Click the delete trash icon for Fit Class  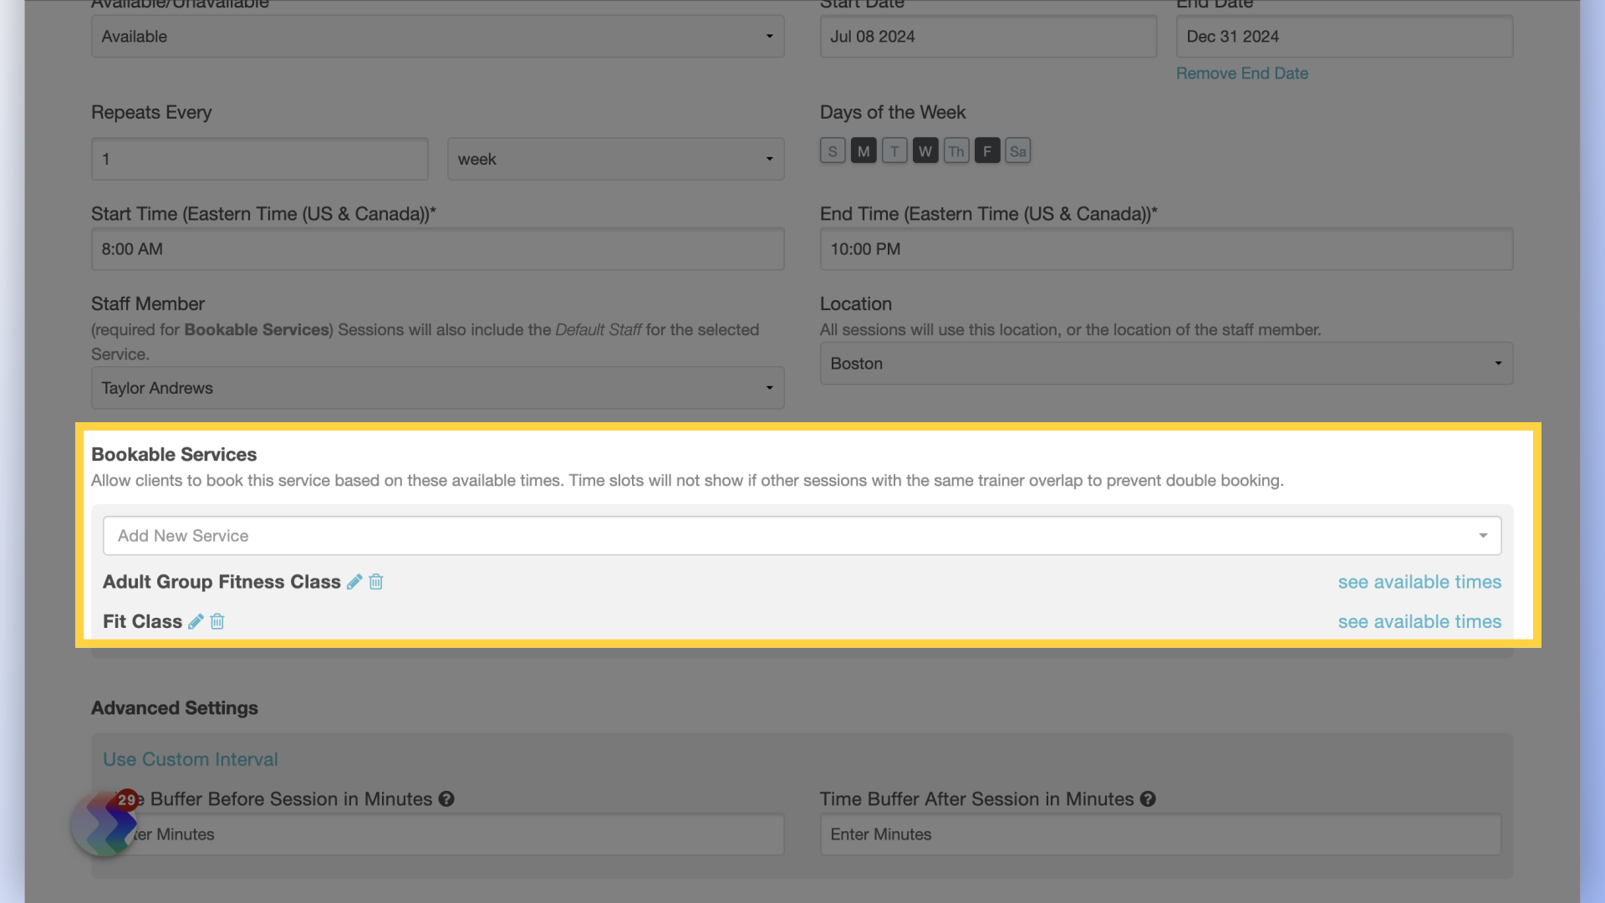pos(217,620)
